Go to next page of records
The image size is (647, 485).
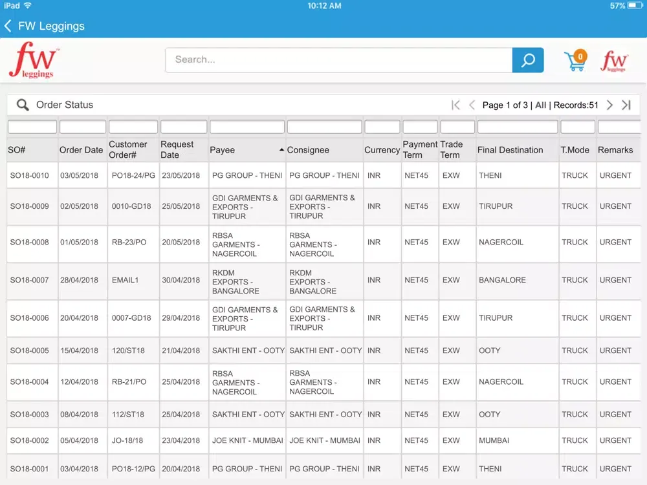point(609,105)
